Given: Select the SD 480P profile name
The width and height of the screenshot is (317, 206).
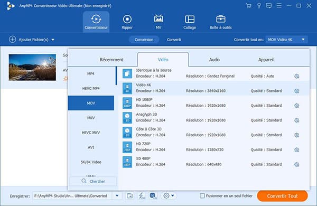Looking at the screenshot, I should (143, 158).
